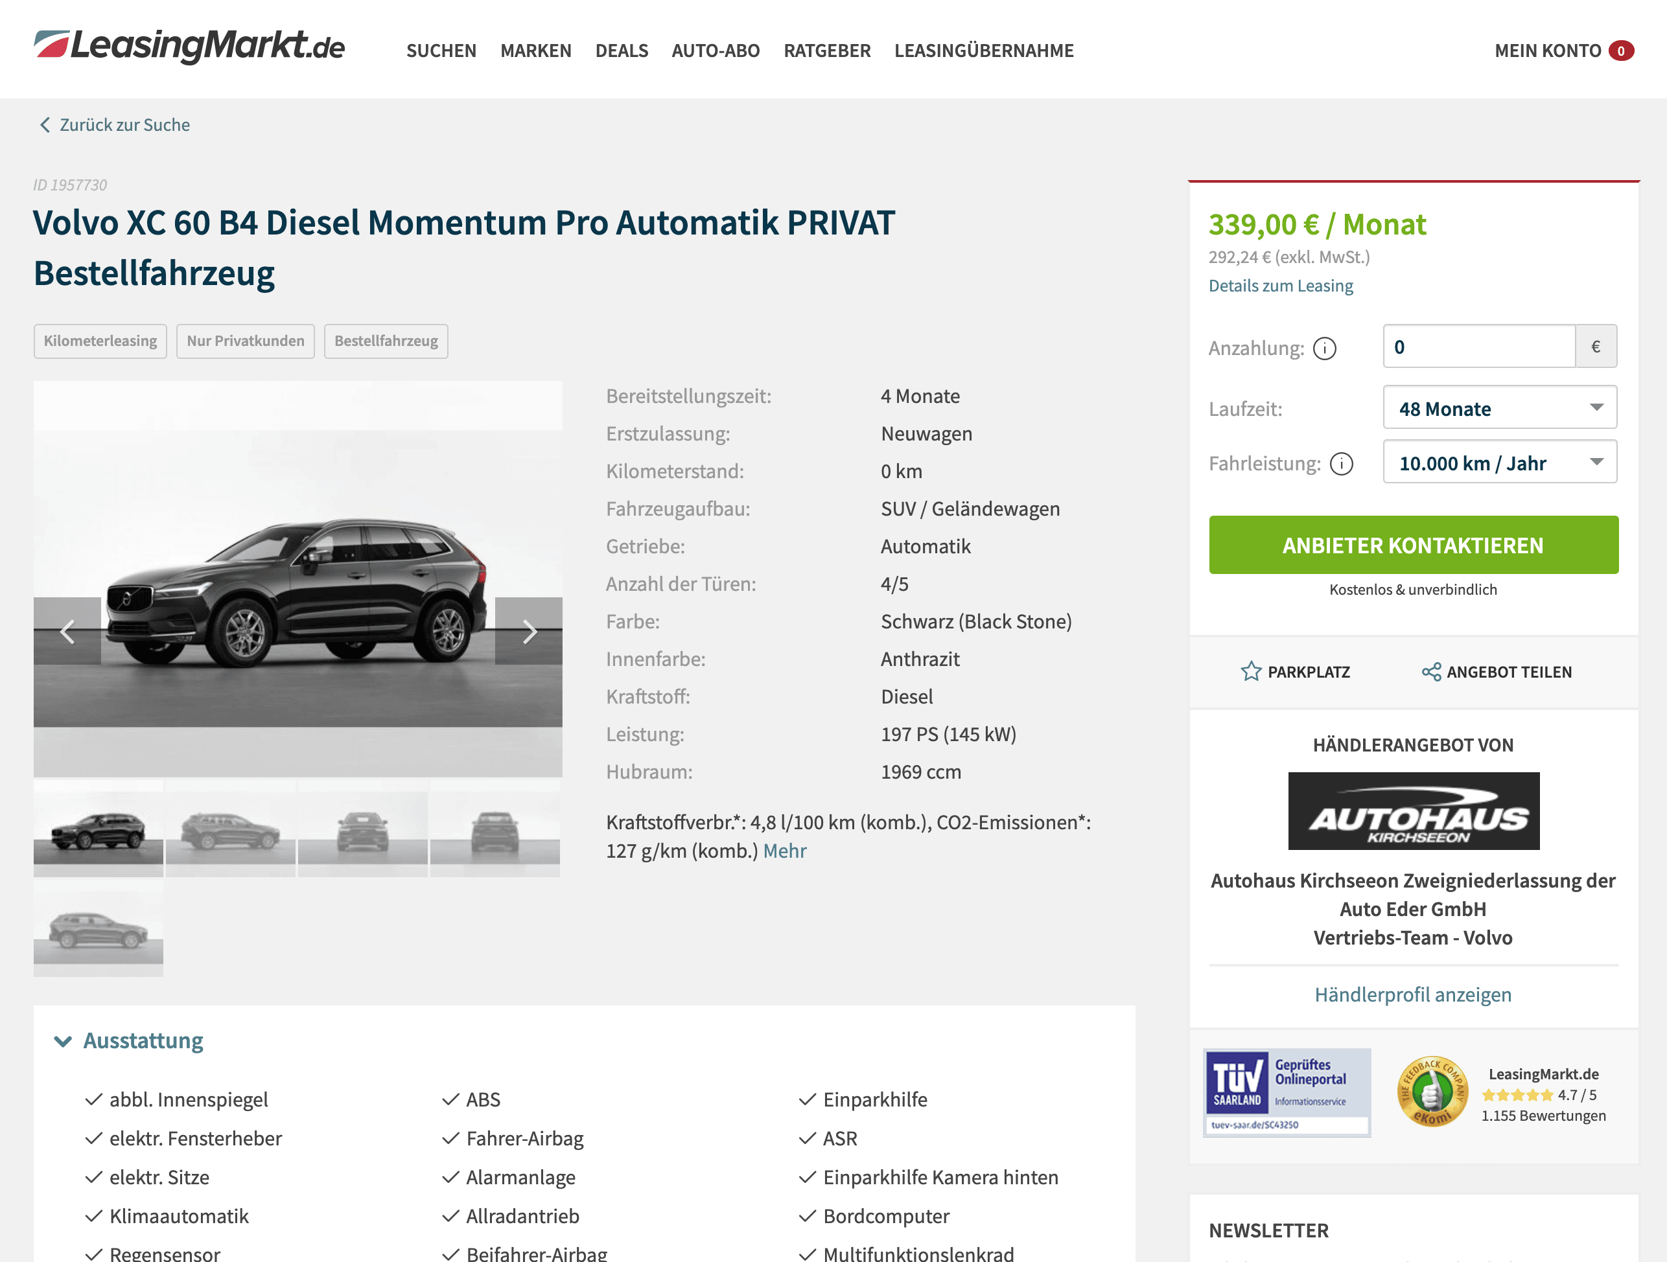The width and height of the screenshot is (1667, 1262).
Task: Click the Allradantrieb equipment item
Action: tap(523, 1217)
